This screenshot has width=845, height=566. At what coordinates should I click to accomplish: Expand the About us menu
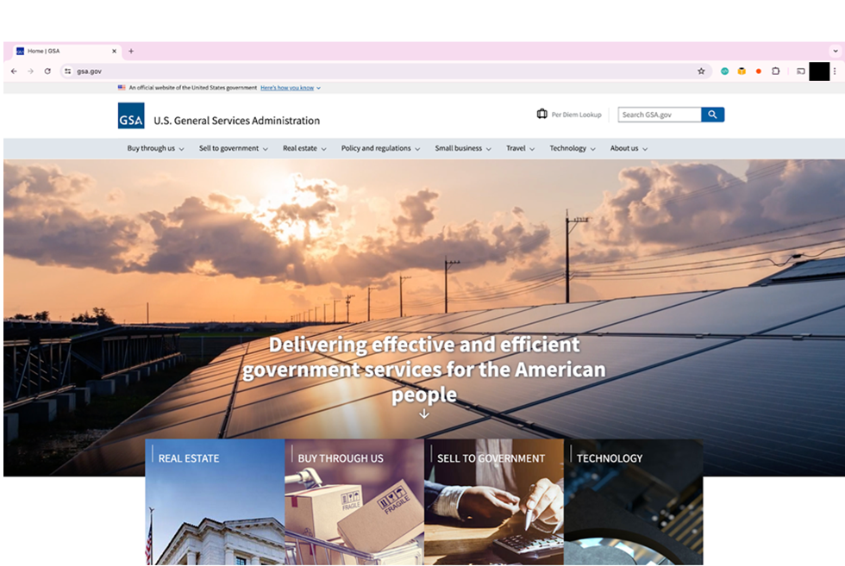(x=629, y=148)
